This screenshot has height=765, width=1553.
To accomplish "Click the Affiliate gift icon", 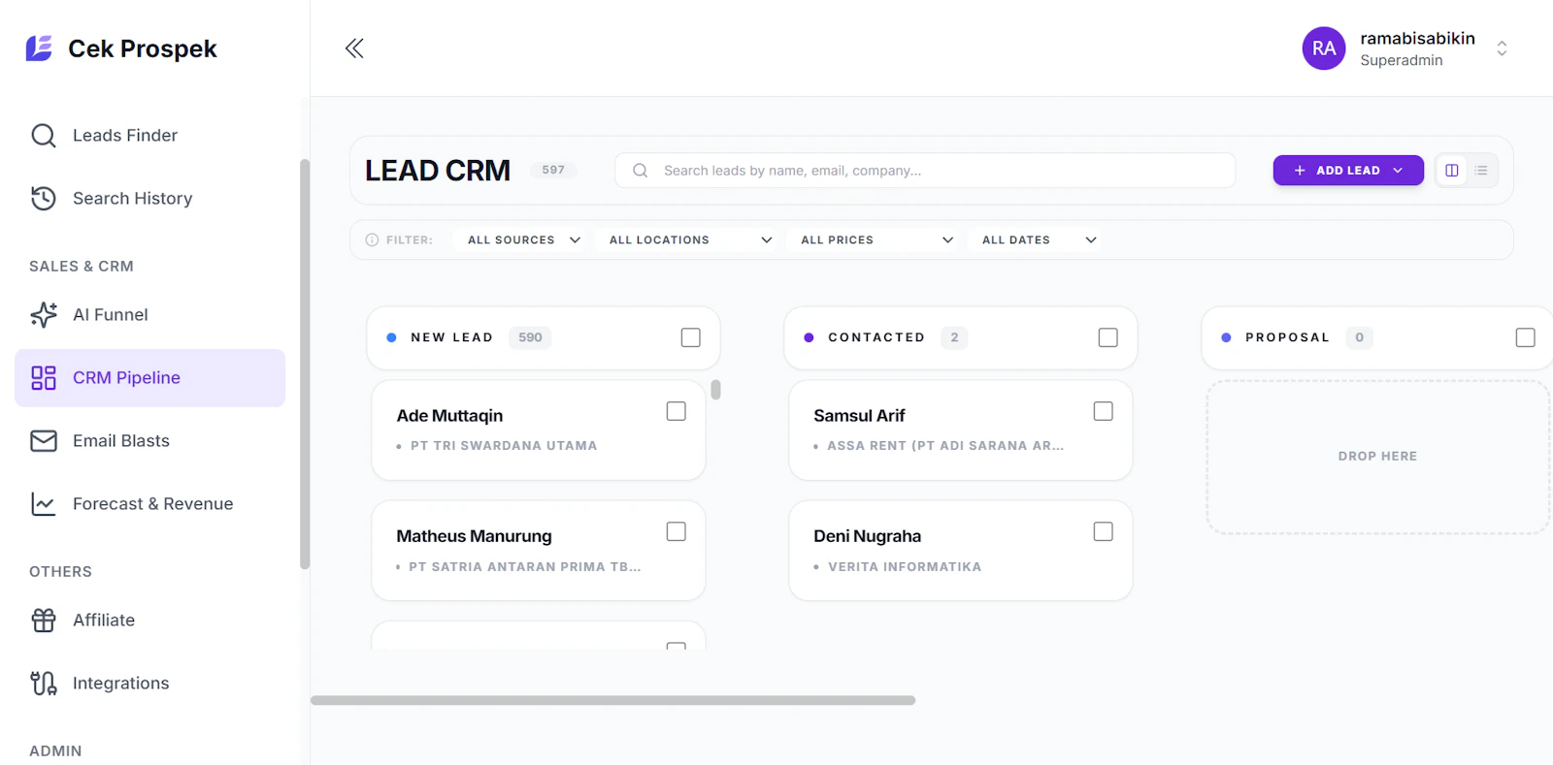I will (x=44, y=620).
